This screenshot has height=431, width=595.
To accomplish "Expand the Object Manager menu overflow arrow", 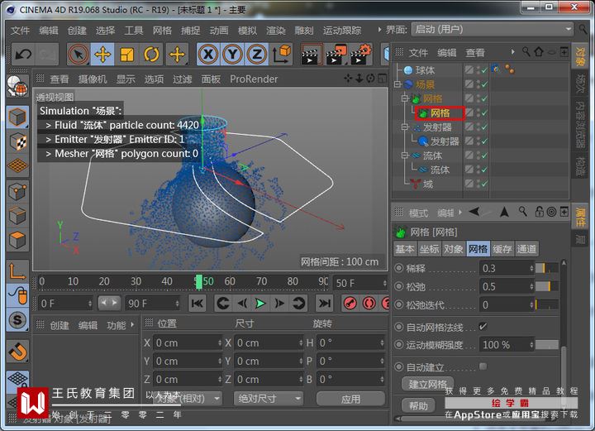I will click(512, 51).
